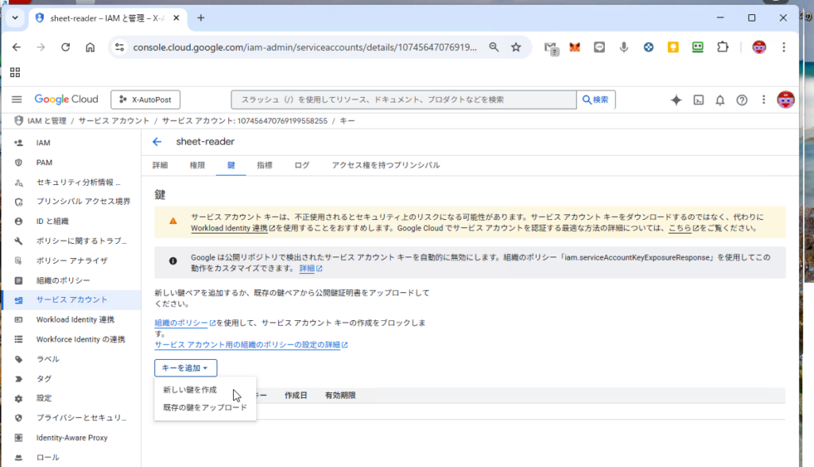Switch to the アクセス権を持つプリンシパル tab
The width and height of the screenshot is (814, 467).
point(386,165)
